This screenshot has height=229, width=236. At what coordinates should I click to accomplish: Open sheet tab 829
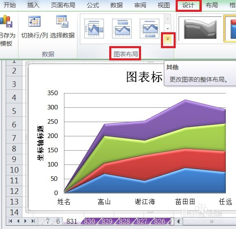click(107, 221)
